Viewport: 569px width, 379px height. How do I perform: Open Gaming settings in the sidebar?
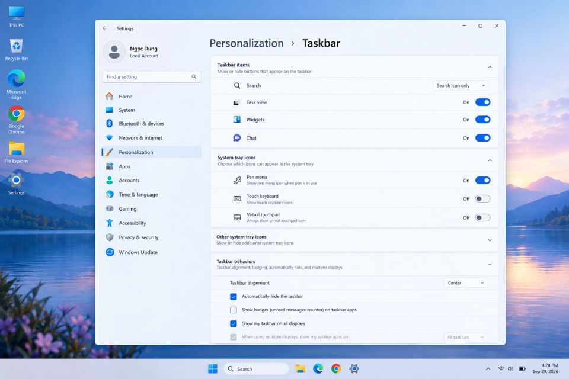[152, 209]
